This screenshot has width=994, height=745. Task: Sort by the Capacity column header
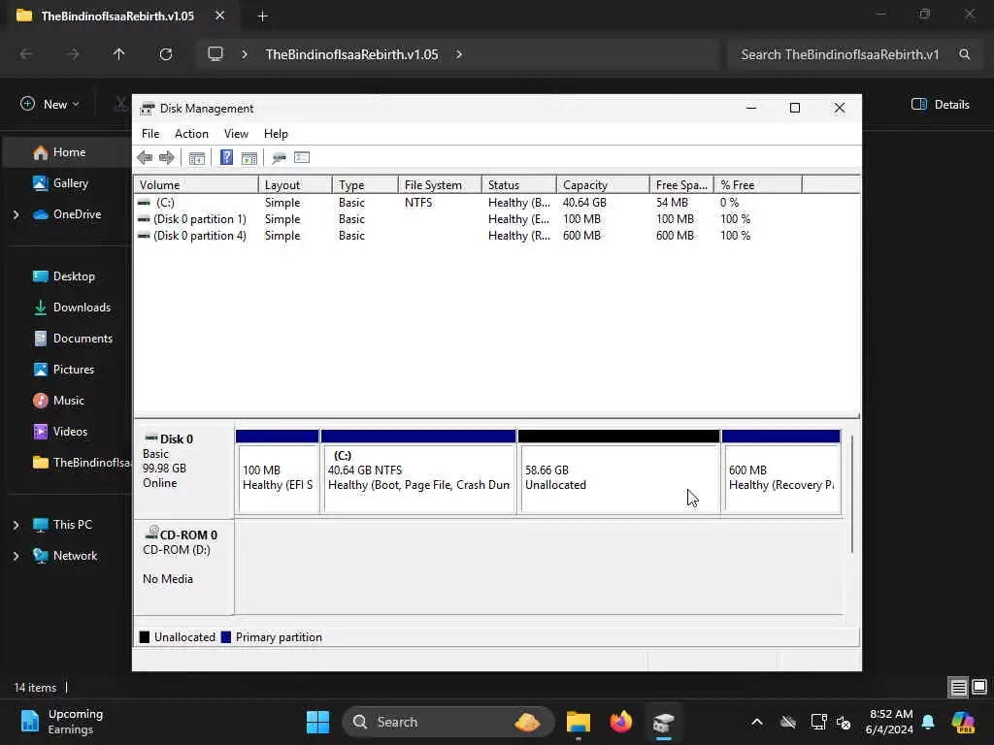[602, 185]
